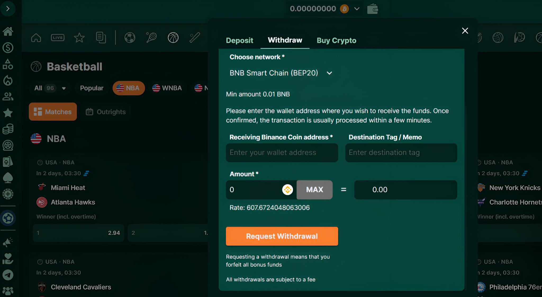Switch to the Deposit tab

239,40
